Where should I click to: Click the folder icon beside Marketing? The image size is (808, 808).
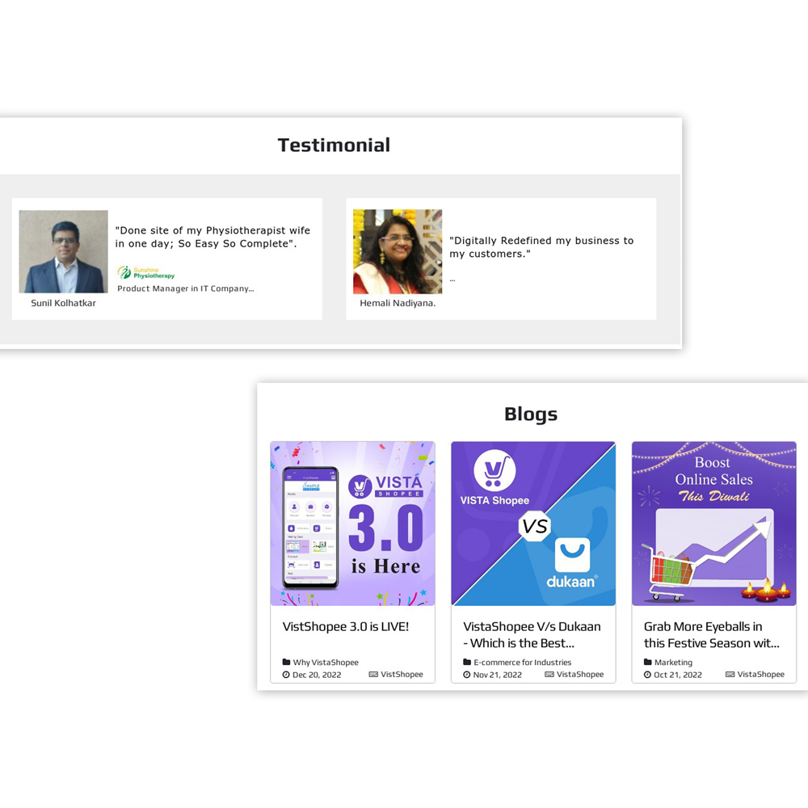648,663
